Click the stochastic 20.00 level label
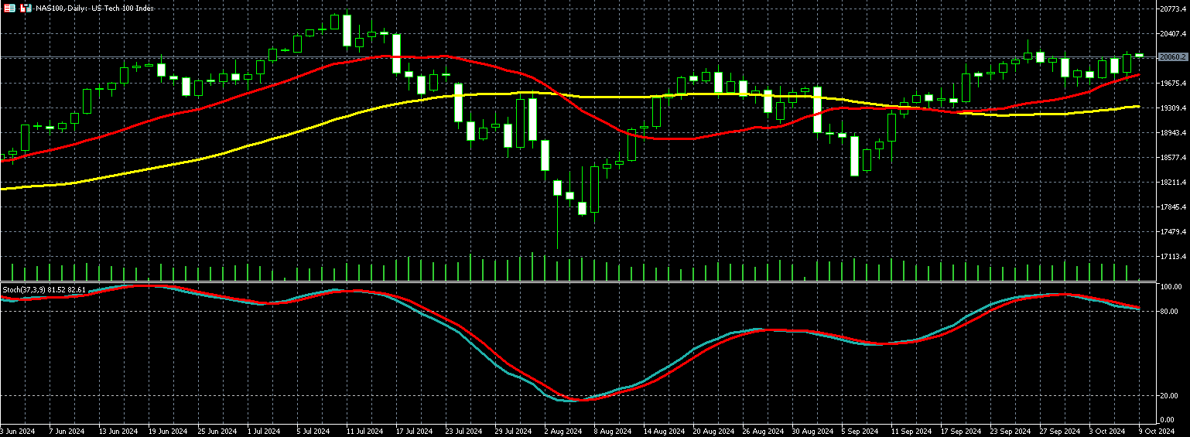The width and height of the screenshot is (1190, 437). coord(1170,396)
